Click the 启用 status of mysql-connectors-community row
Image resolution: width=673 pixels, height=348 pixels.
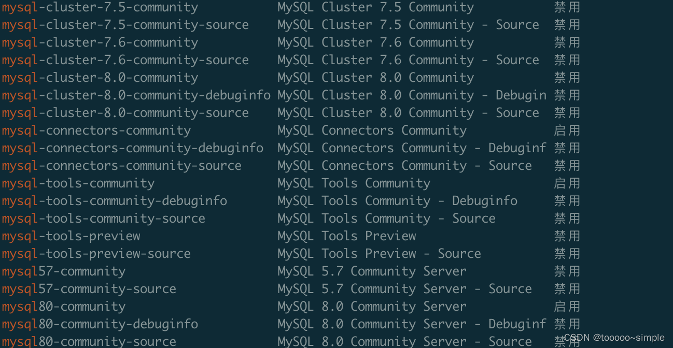tap(567, 130)
